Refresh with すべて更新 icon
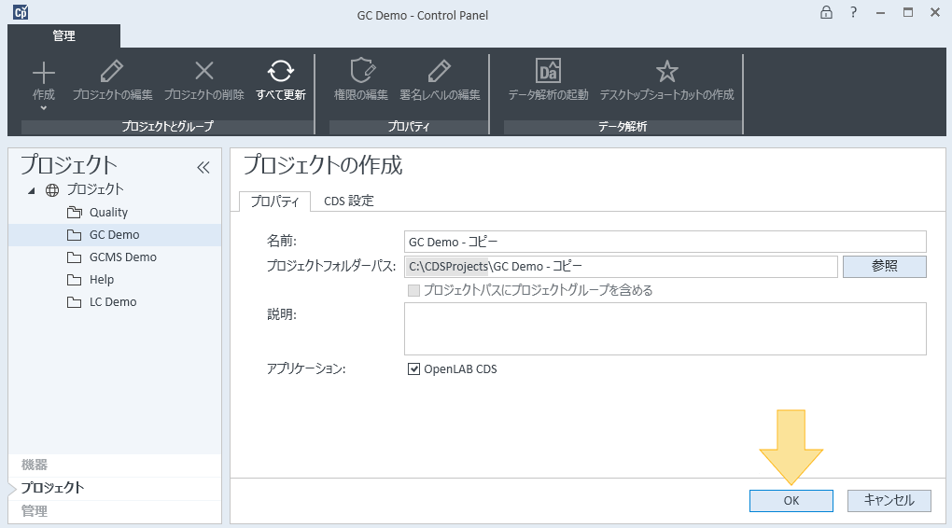Image resolution: width=952 pixels, height=528 pixels. click(281, 71)
